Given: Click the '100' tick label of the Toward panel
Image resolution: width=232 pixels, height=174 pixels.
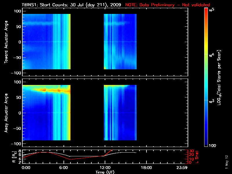Looking at the screenshot, I should (x=18, y=11).
